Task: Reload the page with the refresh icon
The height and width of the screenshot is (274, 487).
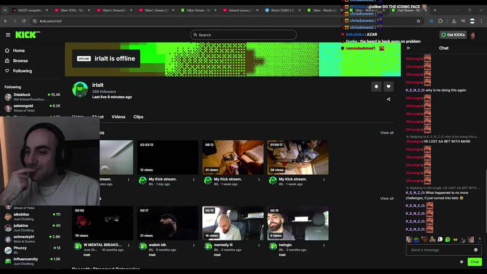Action: [x=24, y=21]
